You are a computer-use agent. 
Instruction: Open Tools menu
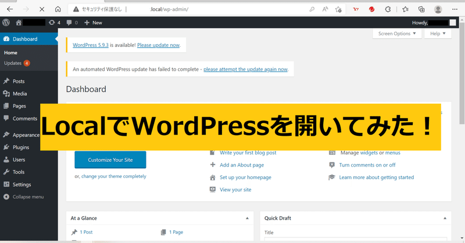(x=19, y=172)
